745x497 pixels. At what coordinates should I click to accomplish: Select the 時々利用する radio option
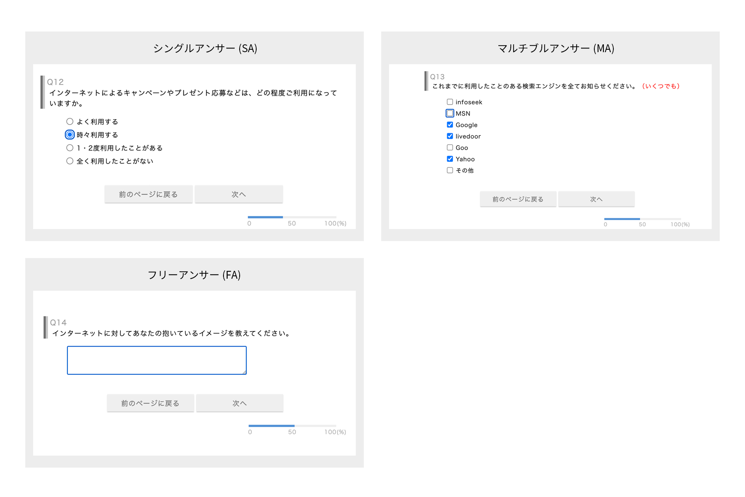click(70, 135)
